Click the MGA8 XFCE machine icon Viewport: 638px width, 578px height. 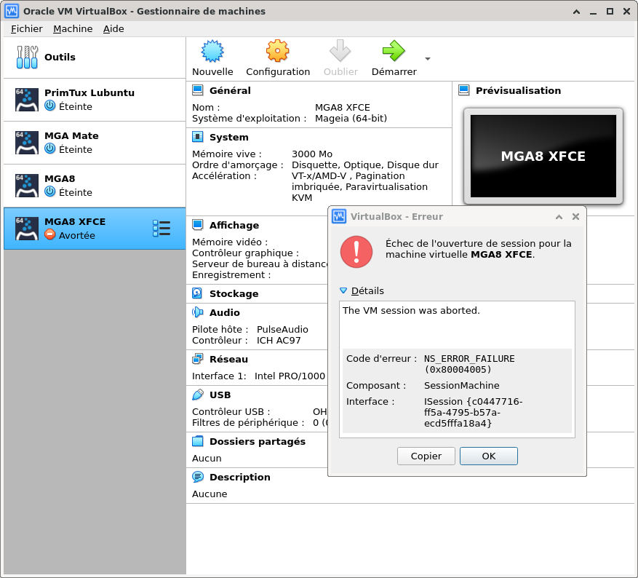[27, 229]
